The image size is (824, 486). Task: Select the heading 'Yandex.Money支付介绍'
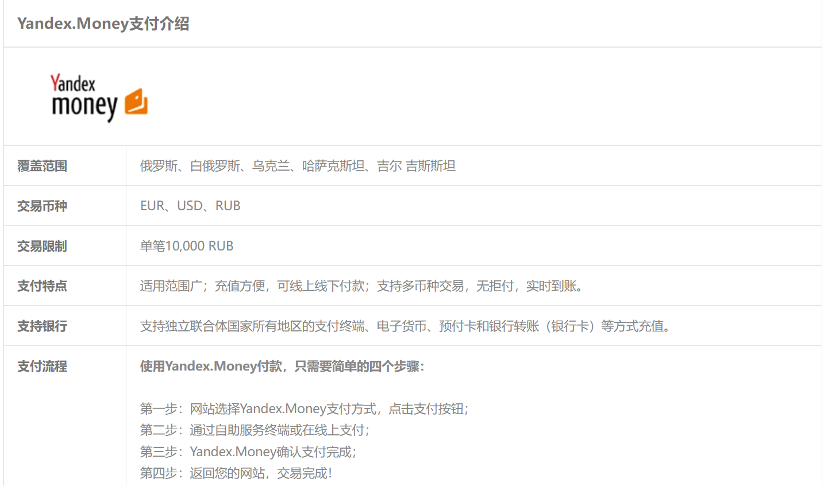click(103, 24)
